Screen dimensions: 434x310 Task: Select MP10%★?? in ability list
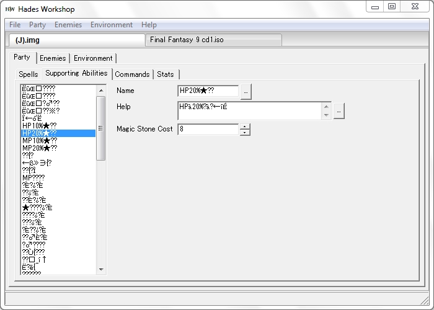(x=58, y=141)
